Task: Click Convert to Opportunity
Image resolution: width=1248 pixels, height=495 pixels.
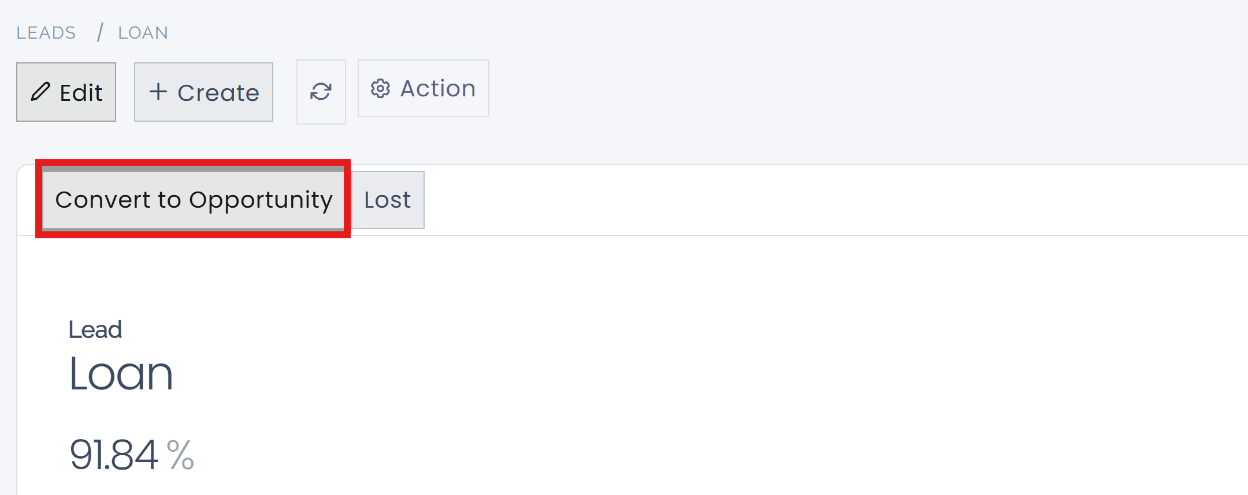Action: coord(194,200)
